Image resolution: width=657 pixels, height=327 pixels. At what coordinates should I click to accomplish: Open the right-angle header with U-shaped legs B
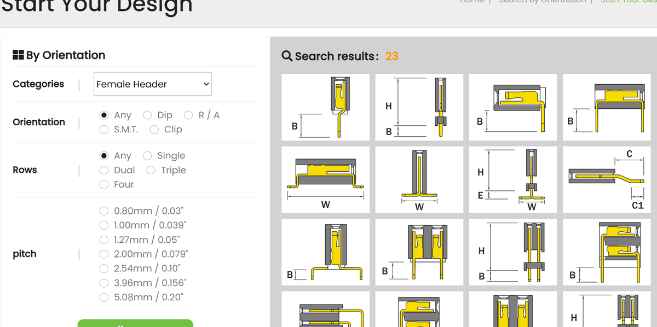(x=607, y=107)
